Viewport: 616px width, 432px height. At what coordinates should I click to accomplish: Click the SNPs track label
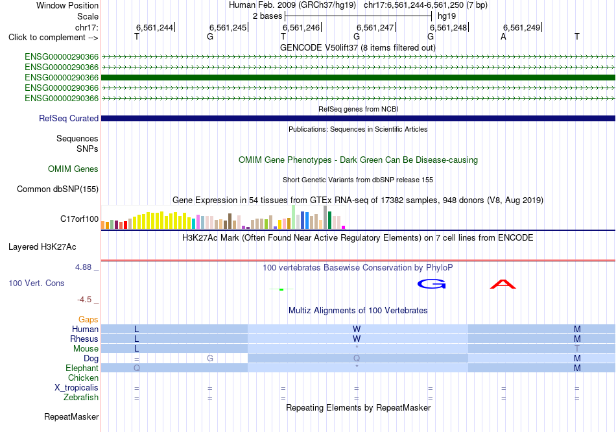tap(88, 149)
